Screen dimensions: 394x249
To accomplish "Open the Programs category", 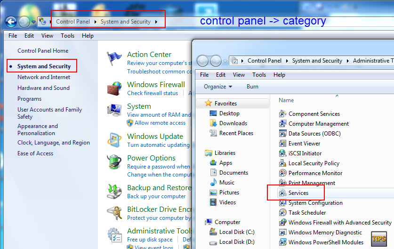I will point(29,99).
